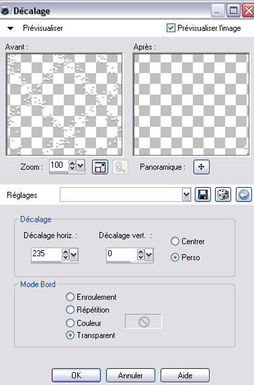The width and height of the screenshot is (254, 385).
Task: Click the disabled color box in Mode Bord
Action: tap(143, 321)
